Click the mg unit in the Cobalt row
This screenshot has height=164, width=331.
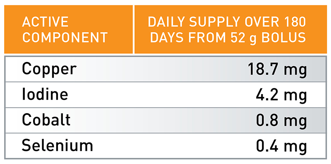coord(295,122)
